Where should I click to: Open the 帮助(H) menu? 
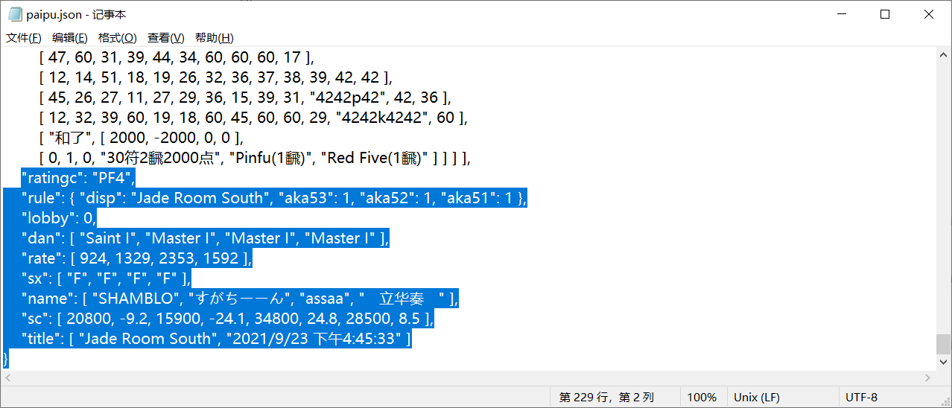click(215, 38)
